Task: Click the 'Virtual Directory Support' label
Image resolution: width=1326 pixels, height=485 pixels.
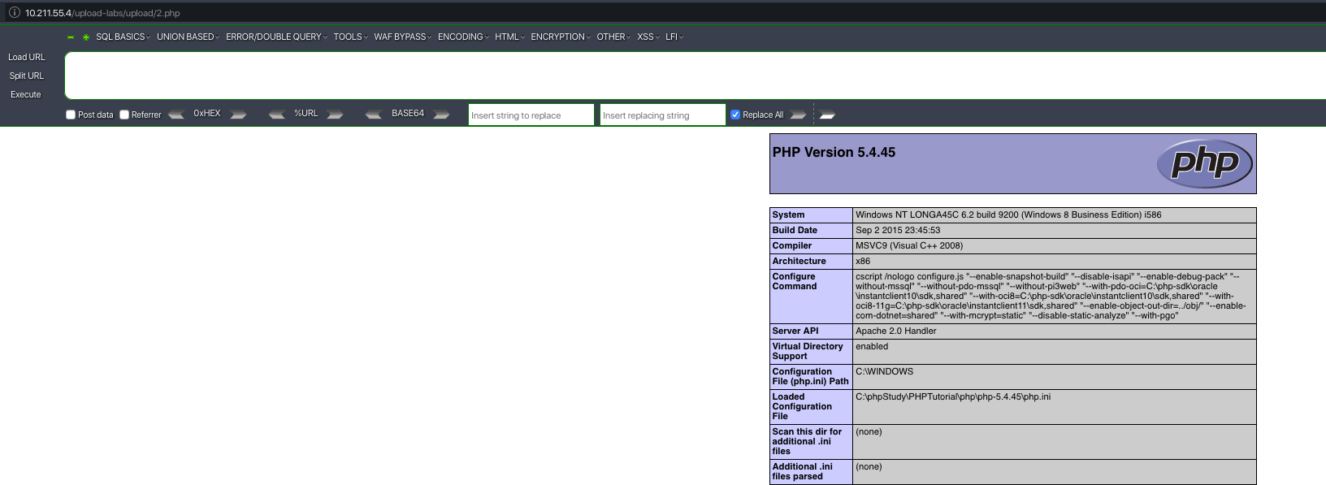Action: click(808, 351)
